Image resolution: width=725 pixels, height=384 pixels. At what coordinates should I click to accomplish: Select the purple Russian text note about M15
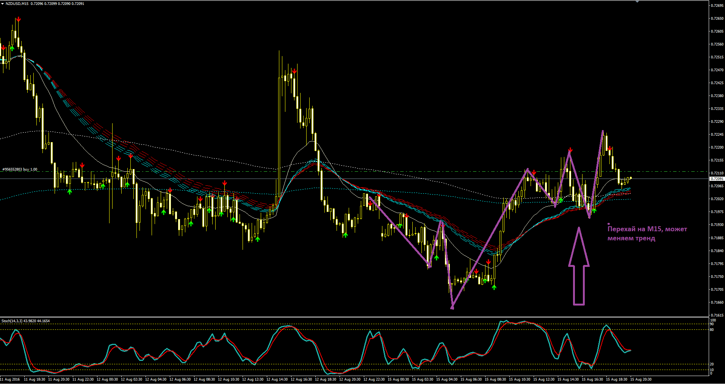[x=647, y=234]
